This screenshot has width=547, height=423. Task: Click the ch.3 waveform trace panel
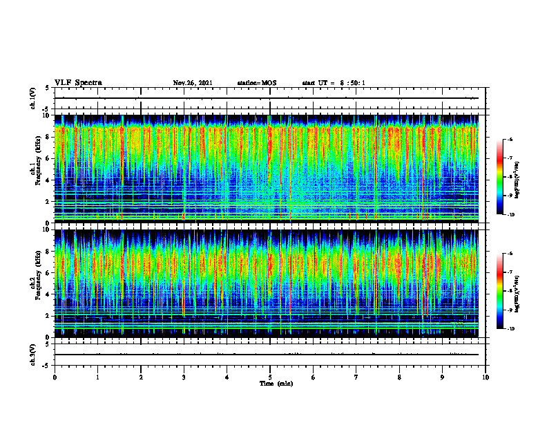tap(270, 355)
